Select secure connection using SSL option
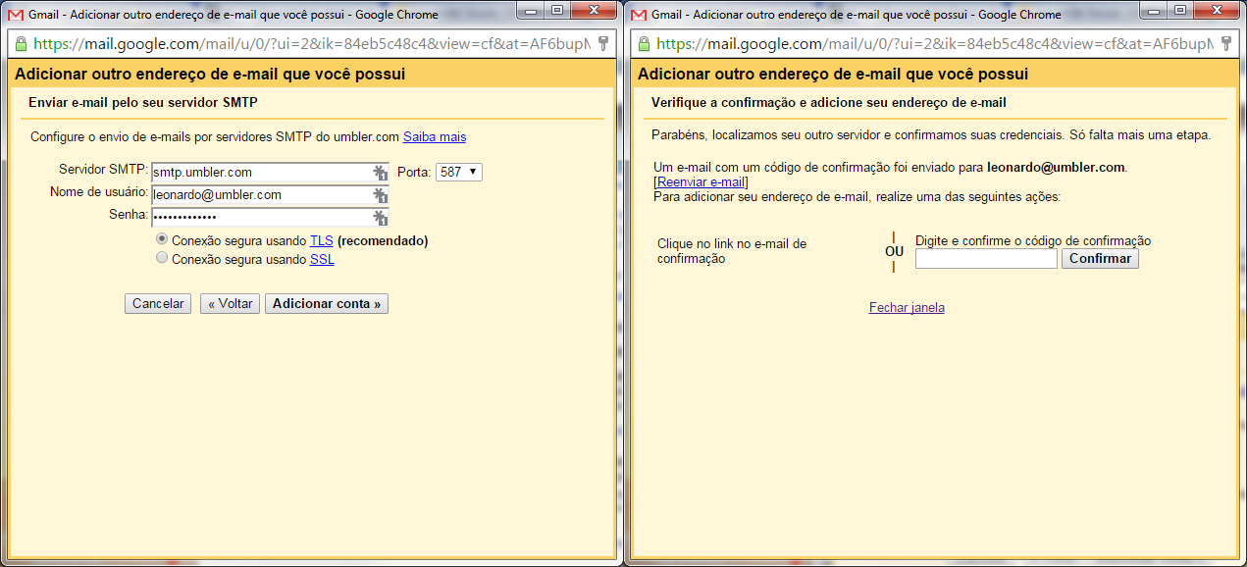This screenshot has height=567, width=1247. click(x=162, y=260)
